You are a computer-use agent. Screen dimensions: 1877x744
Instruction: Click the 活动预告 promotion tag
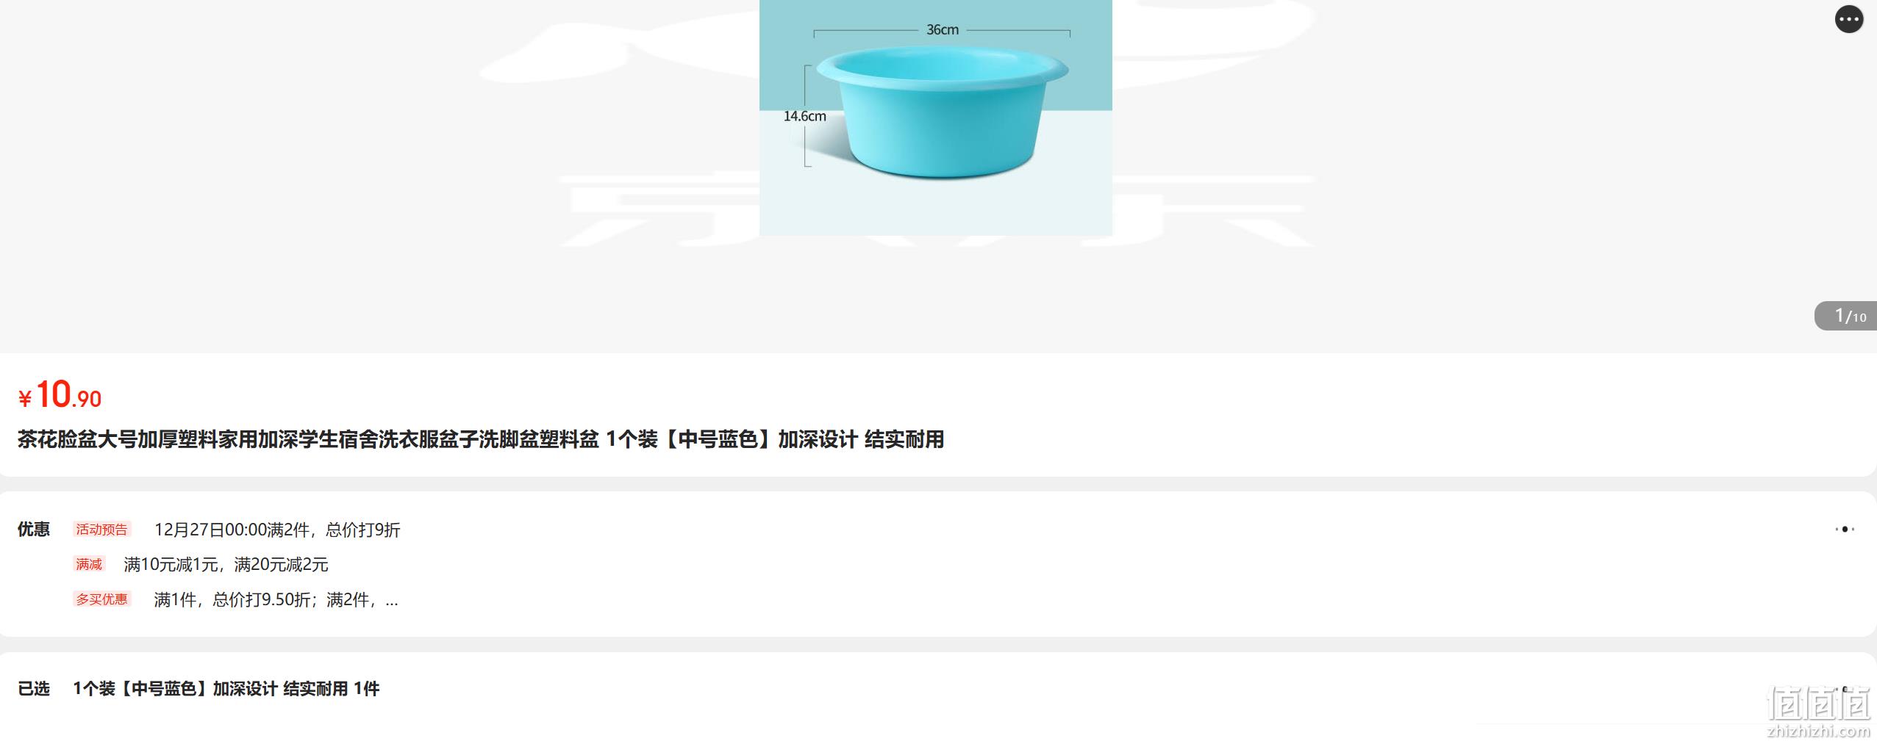point(101,529)
